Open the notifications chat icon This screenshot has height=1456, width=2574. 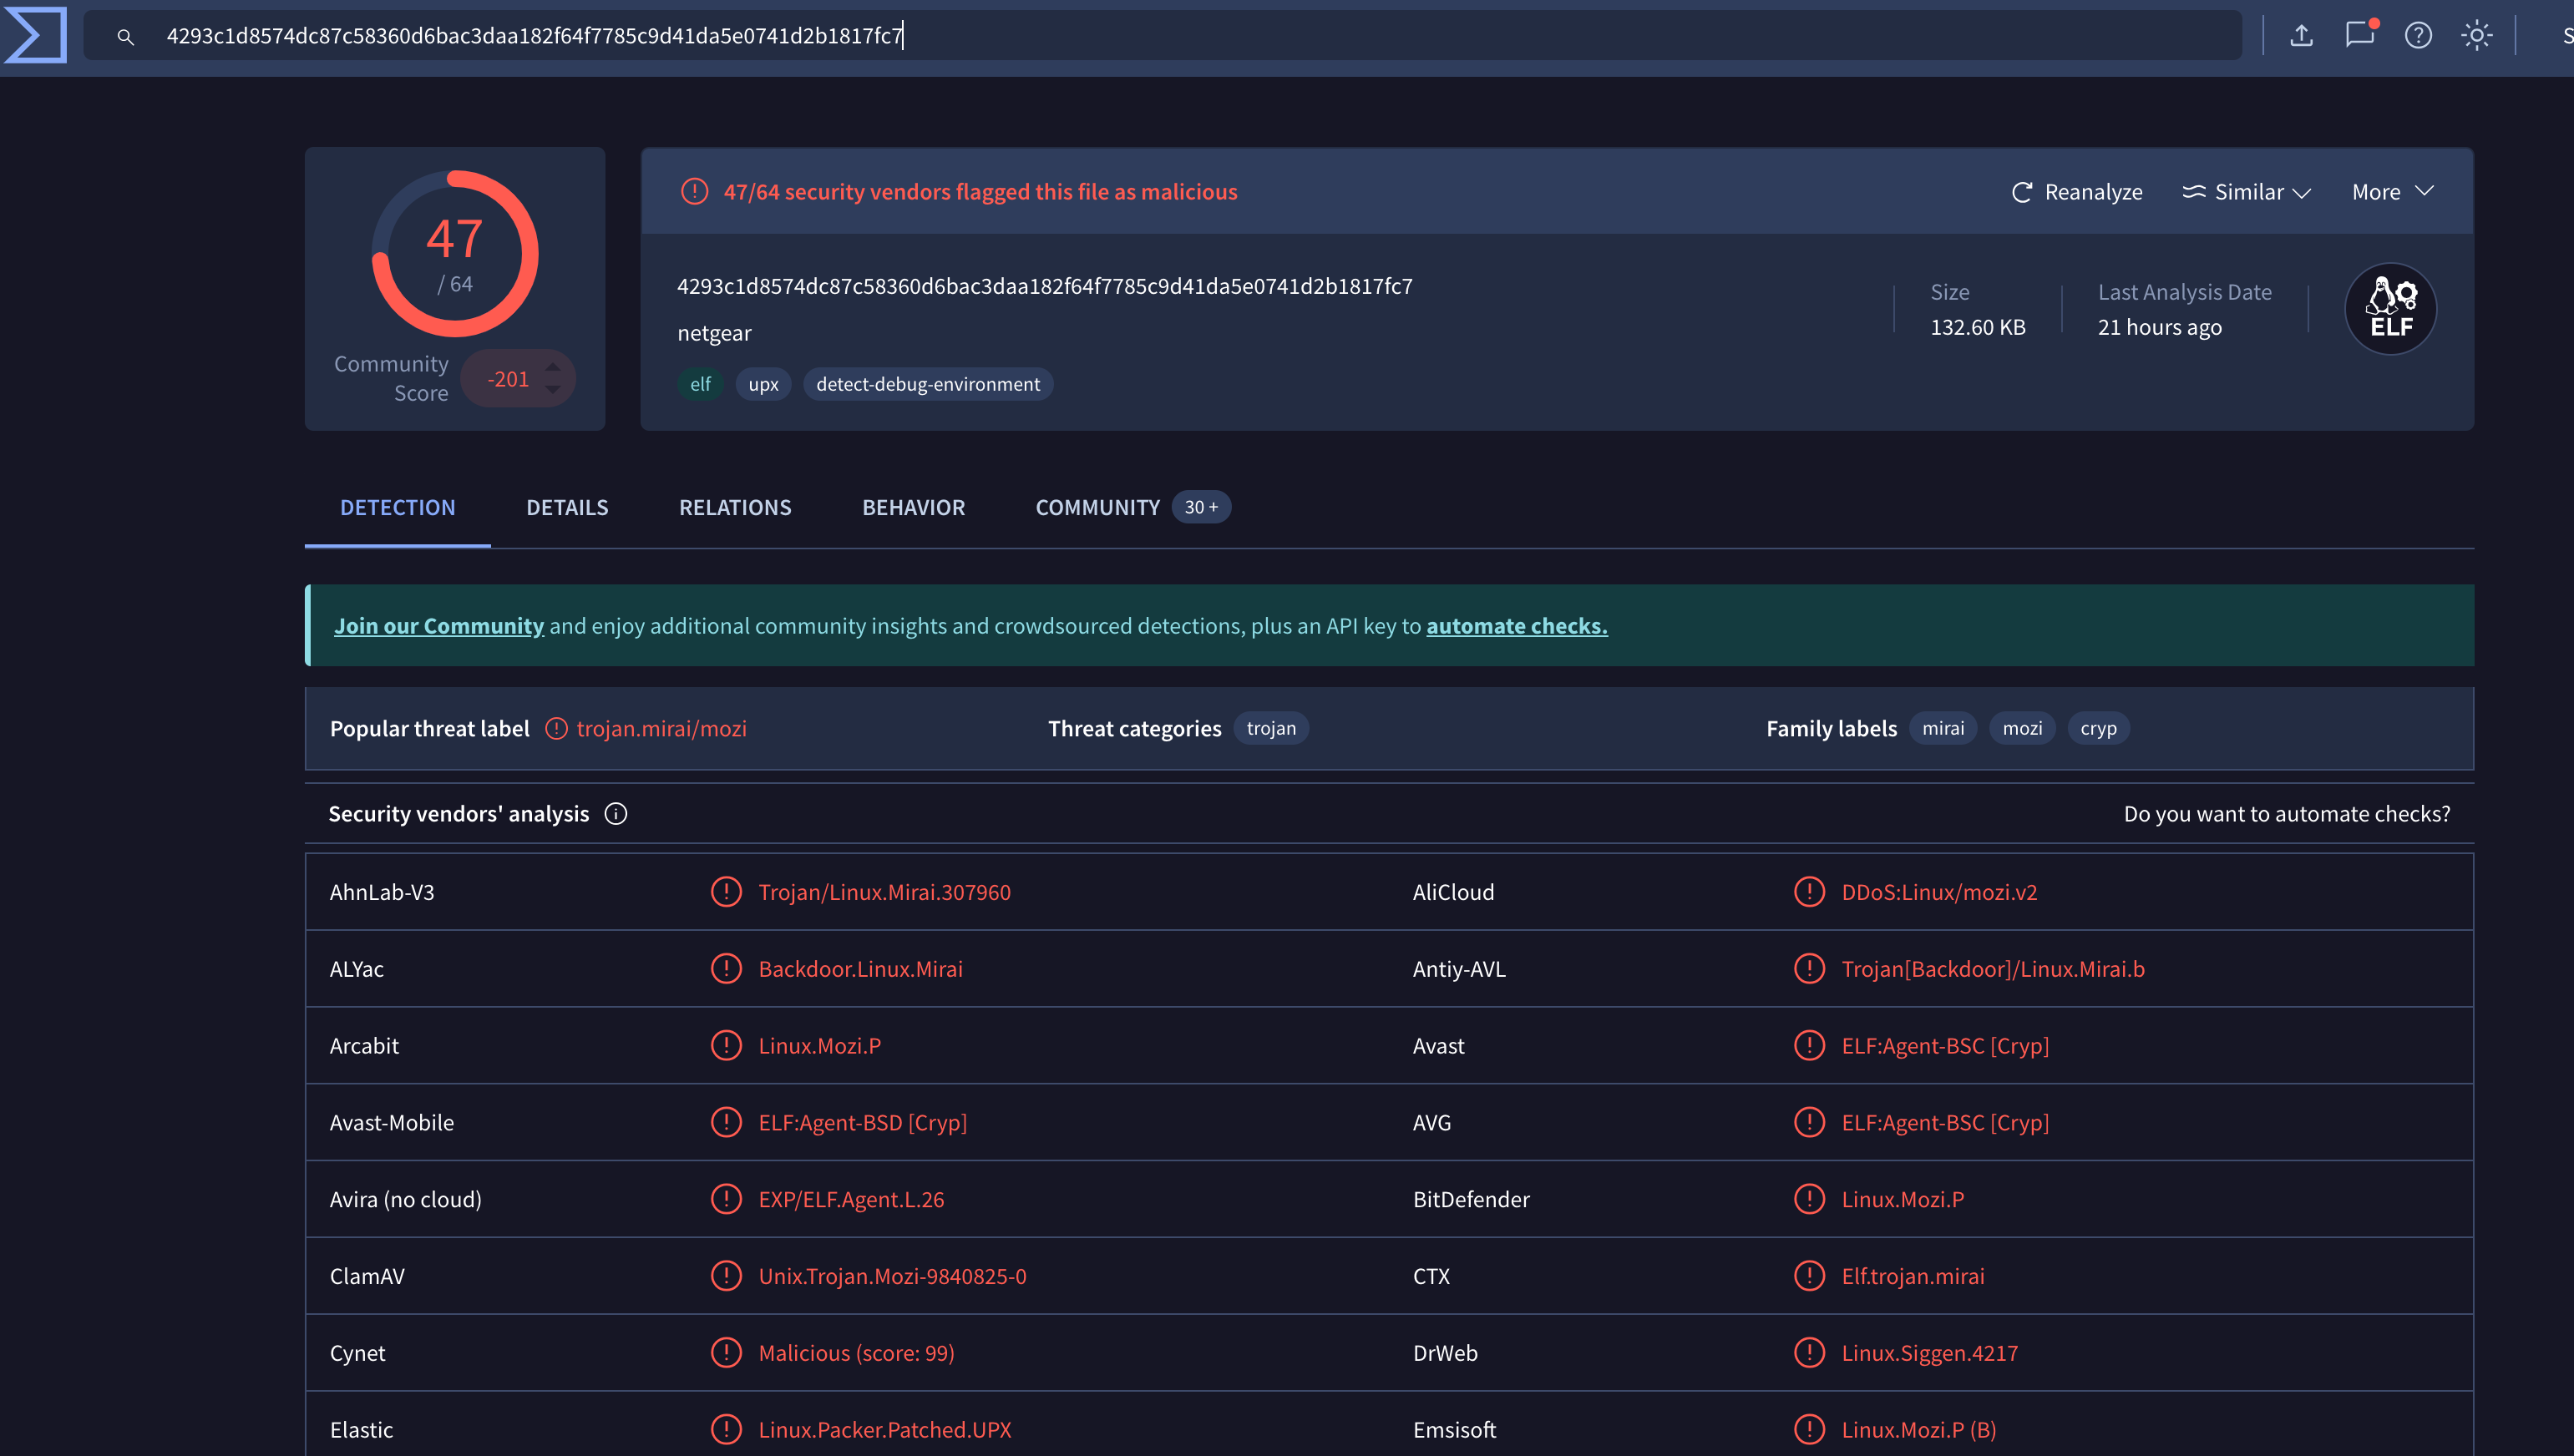[x=2360, y=35]
